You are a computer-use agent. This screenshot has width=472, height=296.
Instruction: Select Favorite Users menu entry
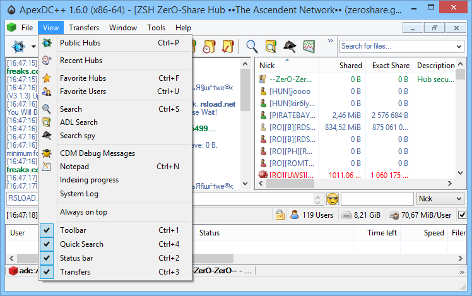115,92
